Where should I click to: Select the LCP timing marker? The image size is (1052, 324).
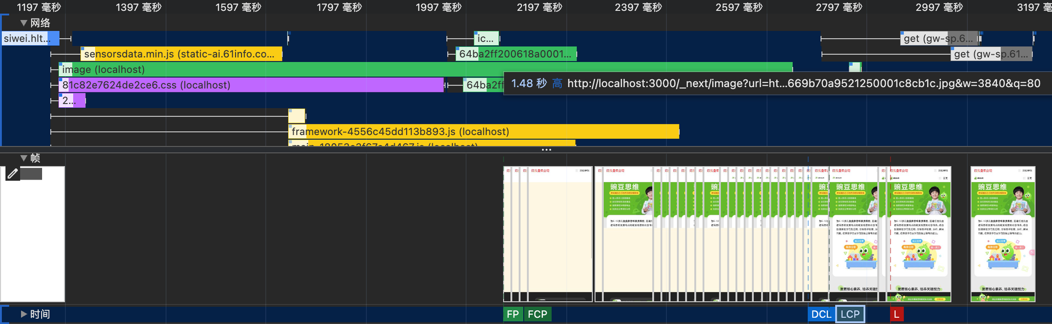[x=850, y=314]
